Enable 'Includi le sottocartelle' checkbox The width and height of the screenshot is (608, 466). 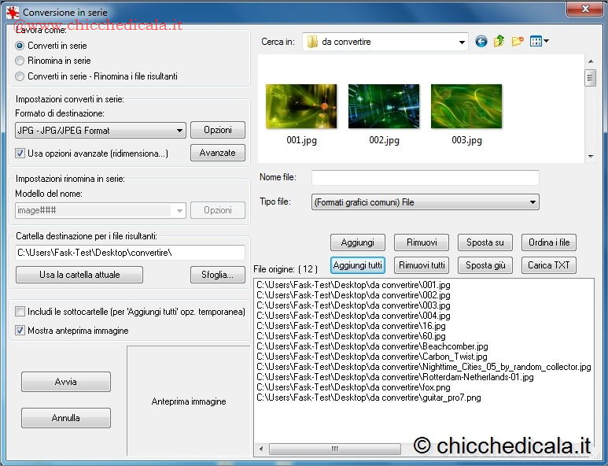[x=20, y=312]
